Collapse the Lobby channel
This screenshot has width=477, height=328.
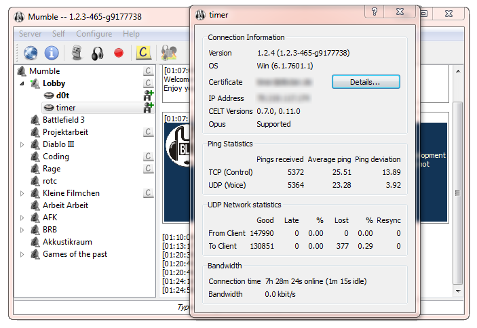[x=22, y=83]
